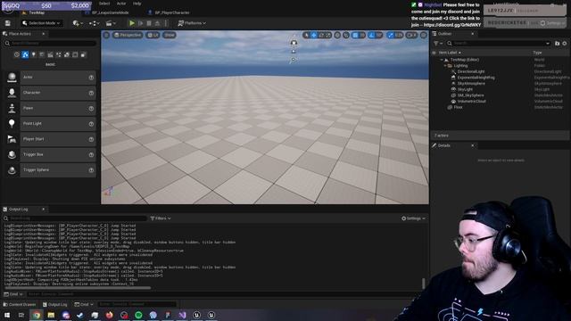Viewport: 571px width, 321px height.
Task: Open the Lit view mode dropdown
Action: [153, 35]
